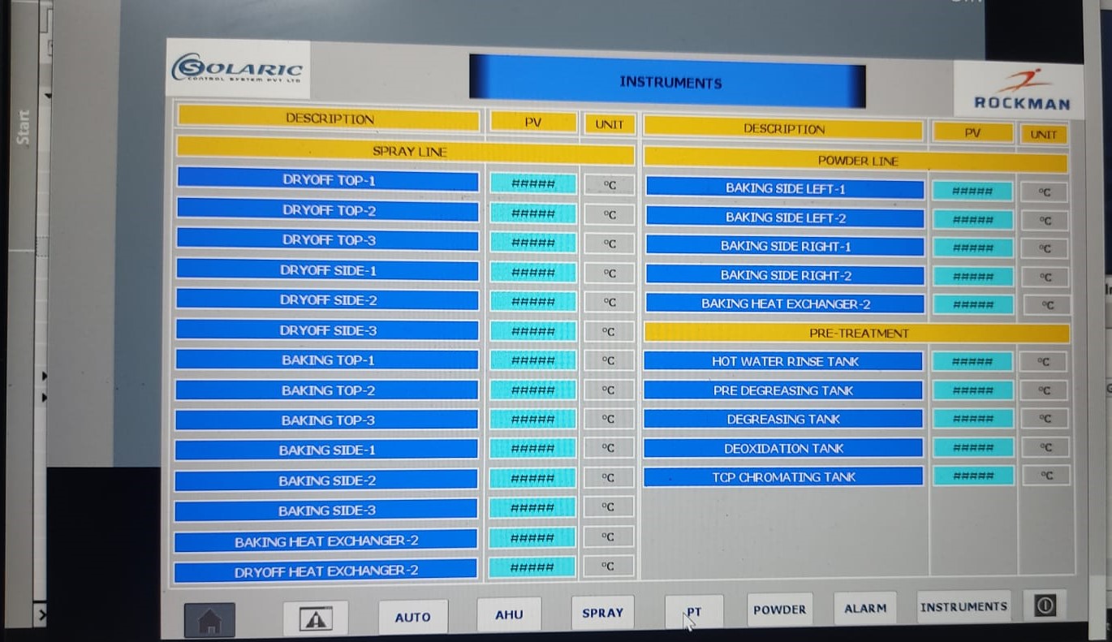Click the PRE-TREATMENT section header

pos(858,333)
